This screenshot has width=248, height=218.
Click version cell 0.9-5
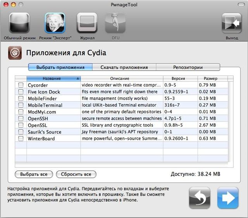point(170,85)
